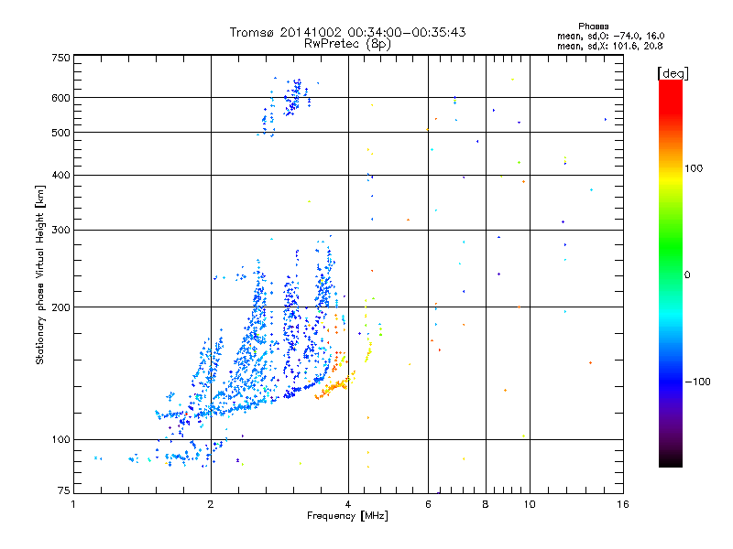This screenshot has width=733, height=549.
Task: Click the y-axis tick label "750"
Action: click(60, 58)
